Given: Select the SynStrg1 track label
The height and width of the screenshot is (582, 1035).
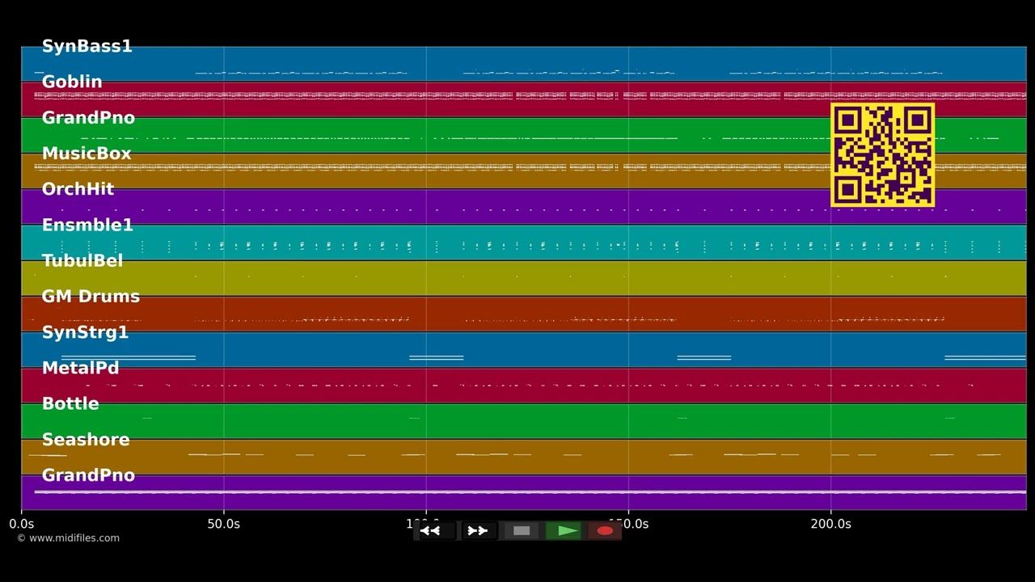Looking at the screenshot, I should 85,332.
